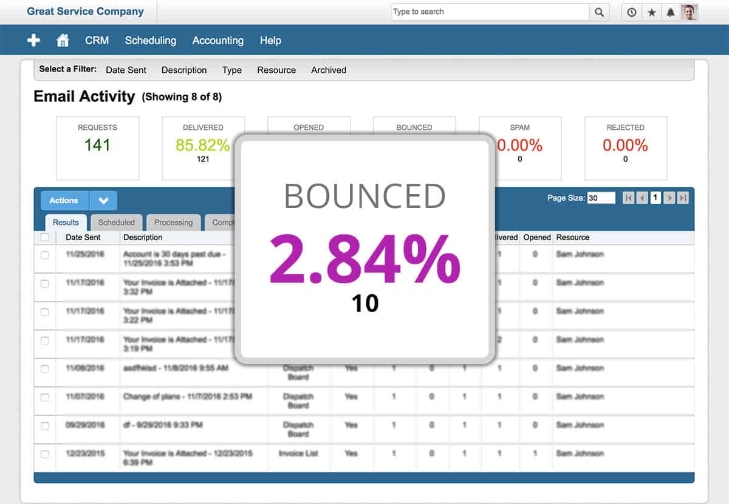Screen dimensions: 729x504
Task: Filter by Archived
Action: pyautogui.click(x=329, y=70)
